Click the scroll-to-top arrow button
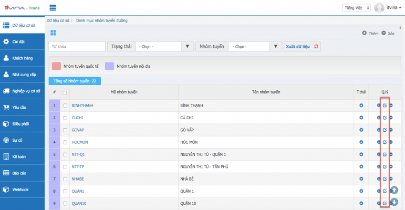 (x=394, y=190)
